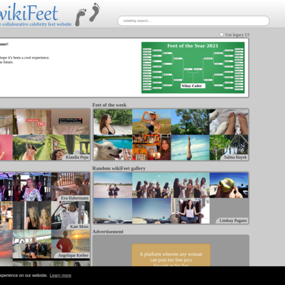Open the Klaudia Pepa gallery label
This screenshot has width=285, height=285.
77,157
